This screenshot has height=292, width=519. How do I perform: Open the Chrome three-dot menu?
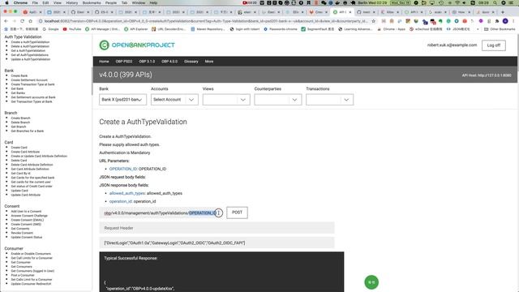pyautogui.click(x=513, y=21)
